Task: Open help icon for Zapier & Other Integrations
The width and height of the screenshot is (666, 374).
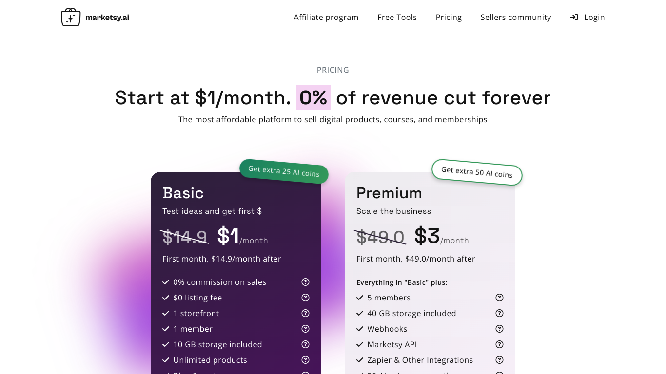Action: click(499, 360)
